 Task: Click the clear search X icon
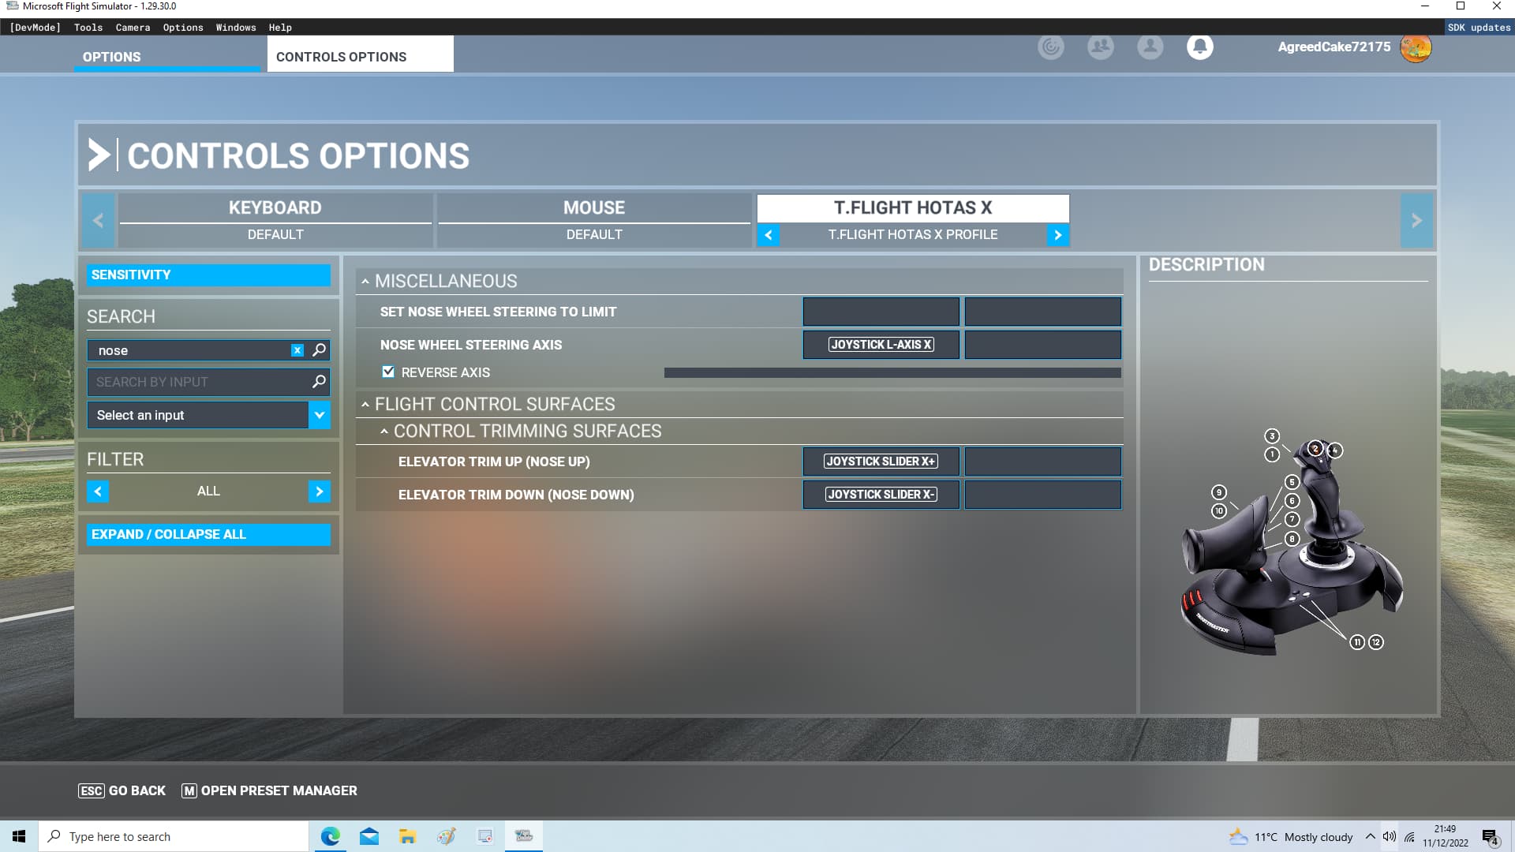297,350
